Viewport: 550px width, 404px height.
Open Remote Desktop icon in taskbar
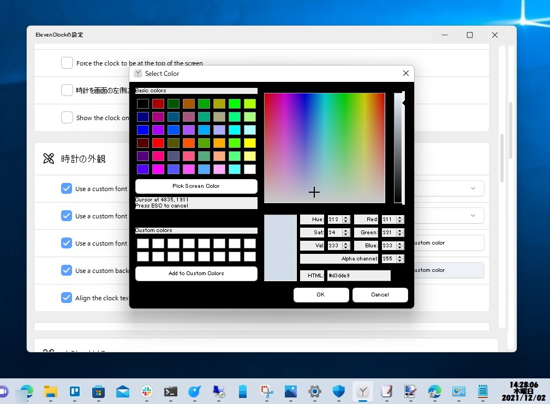coord(218,391)
